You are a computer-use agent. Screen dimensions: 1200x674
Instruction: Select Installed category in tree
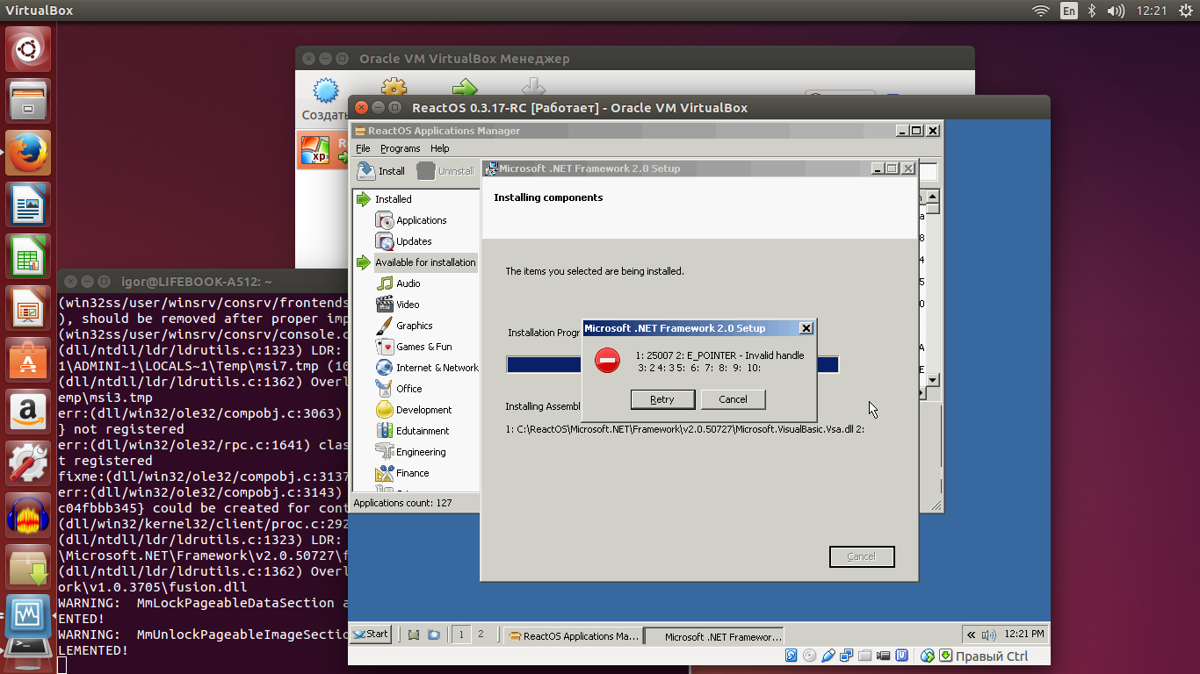[393, 199]
